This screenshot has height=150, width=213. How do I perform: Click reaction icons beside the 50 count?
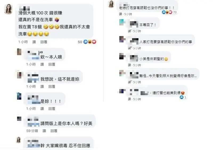tap(90, 42)
